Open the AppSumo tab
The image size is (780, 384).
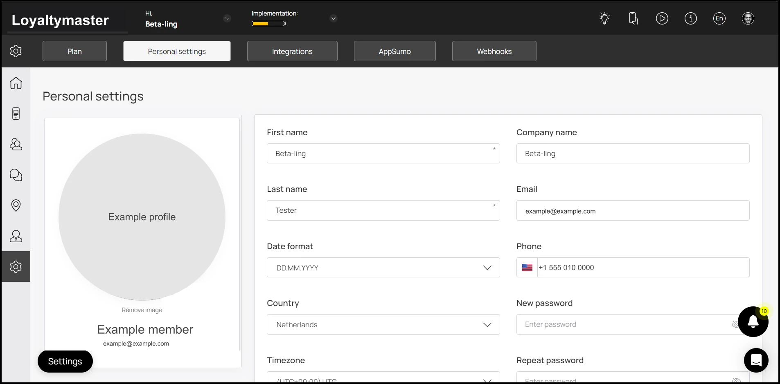pyautogui.click(x=395, y=51)
